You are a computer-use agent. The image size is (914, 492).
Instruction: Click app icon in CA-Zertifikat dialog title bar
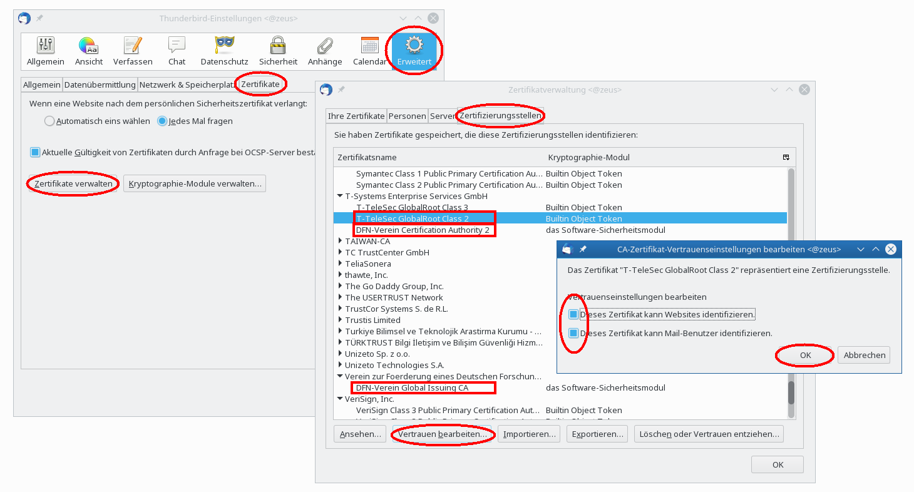coord(567,249)
